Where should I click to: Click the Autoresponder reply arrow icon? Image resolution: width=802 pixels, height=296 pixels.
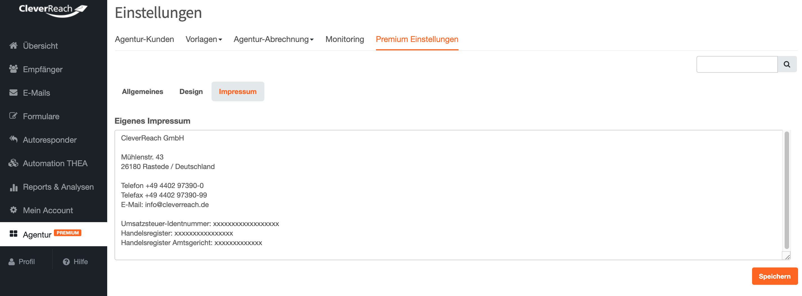pyautogui.click(x=13, y=139)
